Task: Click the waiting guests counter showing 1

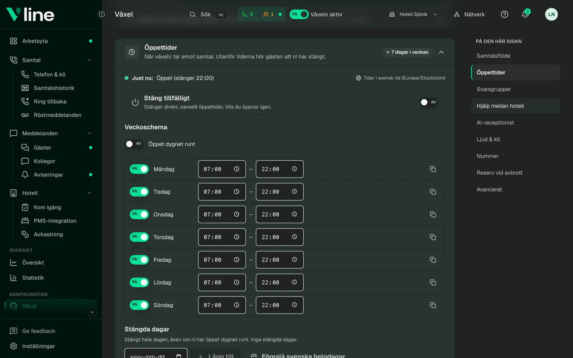Action: tap(268, 14)
